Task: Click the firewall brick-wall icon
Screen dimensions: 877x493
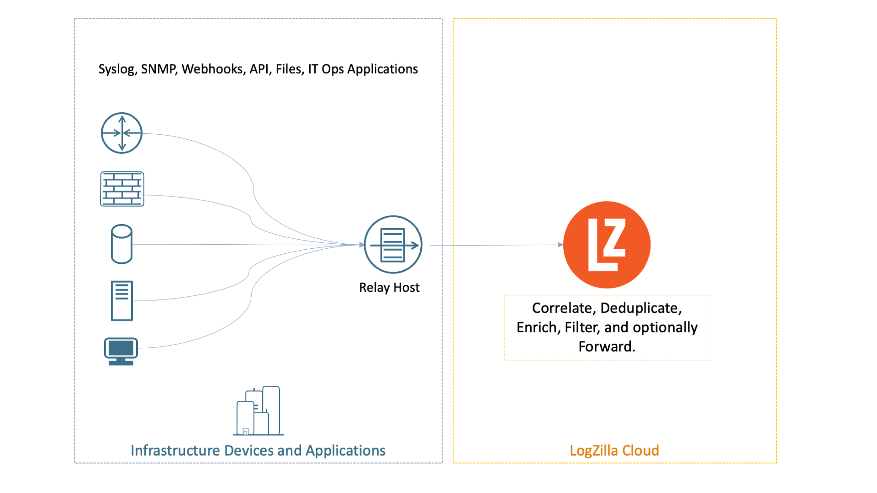Action: [121, 189]
